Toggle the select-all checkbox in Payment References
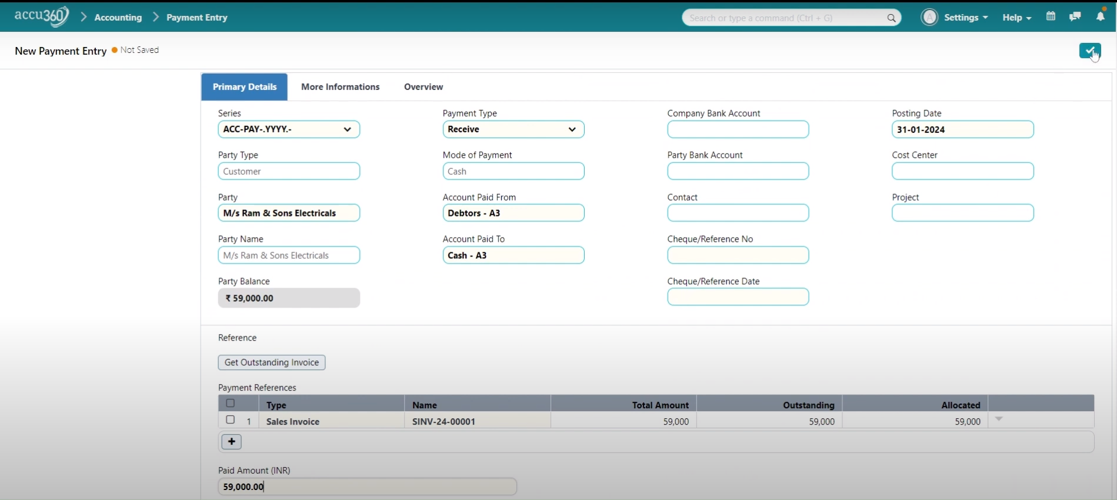 (231, 404)
